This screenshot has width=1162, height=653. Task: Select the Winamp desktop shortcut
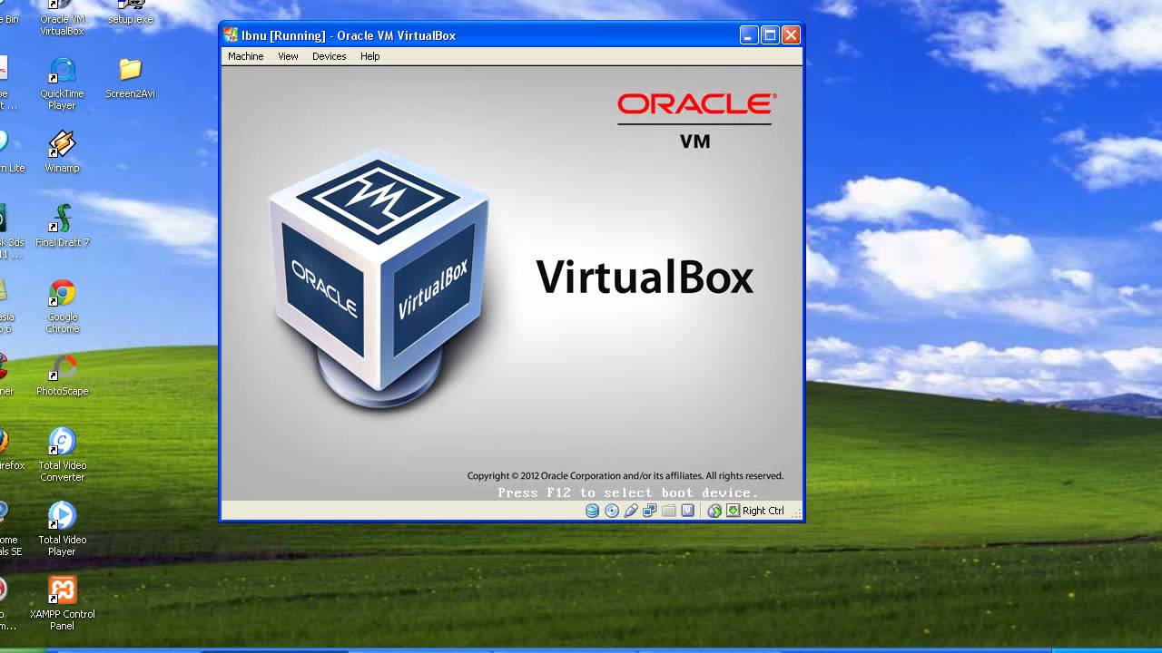tap(62, 151)
